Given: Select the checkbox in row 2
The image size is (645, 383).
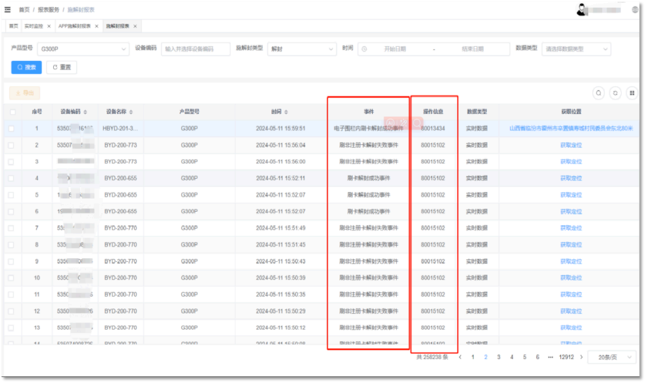Looking at the screenshot, I should (11, 145).
